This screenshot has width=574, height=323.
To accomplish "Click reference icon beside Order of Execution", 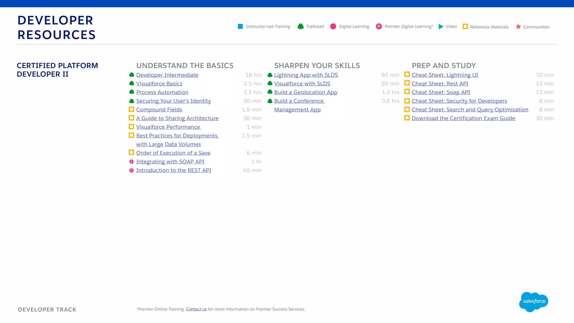I will pos(131,152).
